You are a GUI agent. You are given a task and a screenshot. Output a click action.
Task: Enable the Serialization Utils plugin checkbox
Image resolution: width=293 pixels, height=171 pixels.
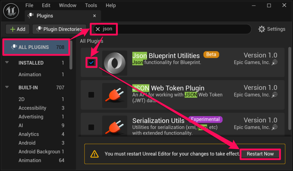tap(91, 127)
